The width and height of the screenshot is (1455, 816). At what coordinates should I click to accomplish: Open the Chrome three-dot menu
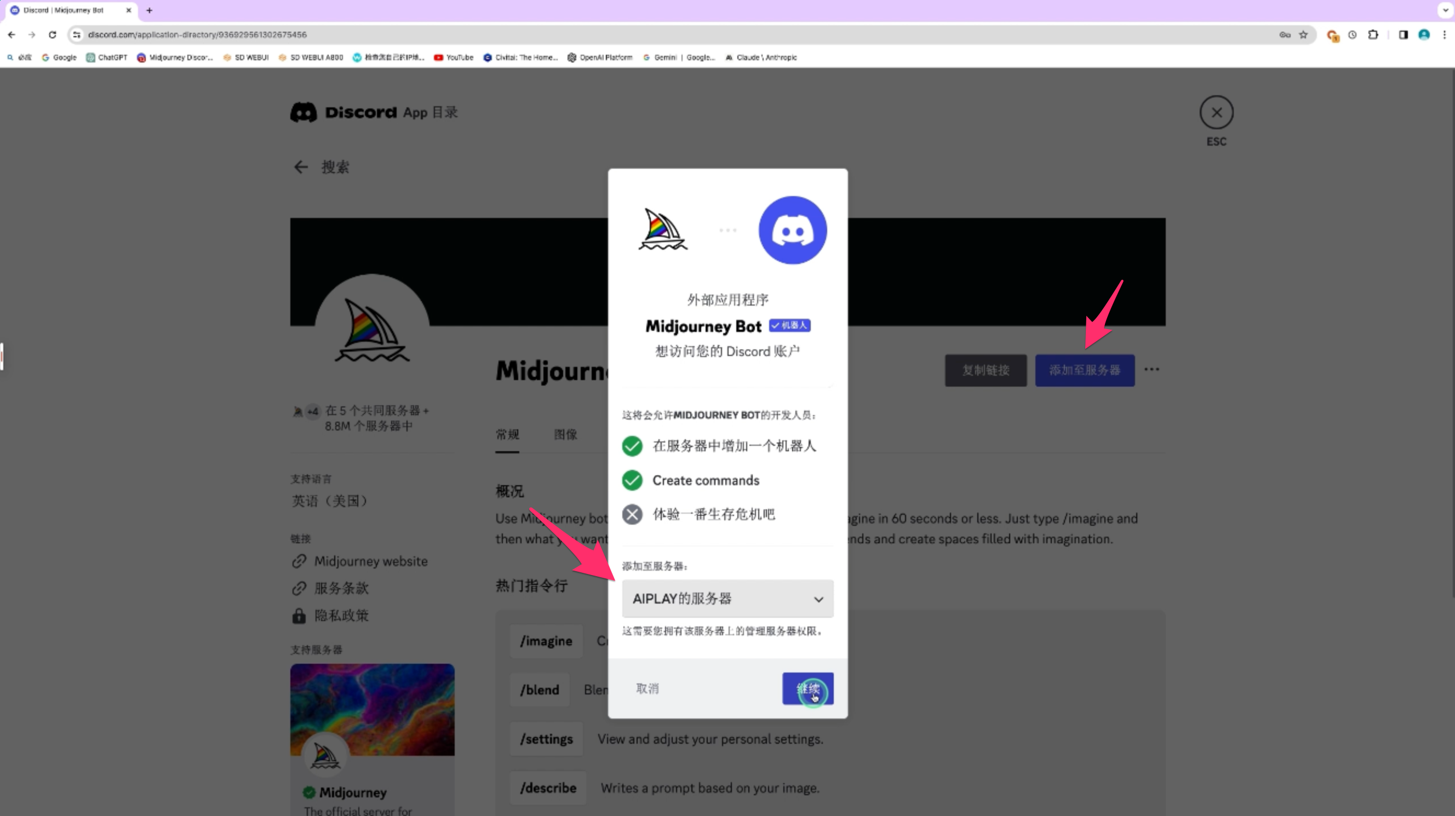(1444, 35)
